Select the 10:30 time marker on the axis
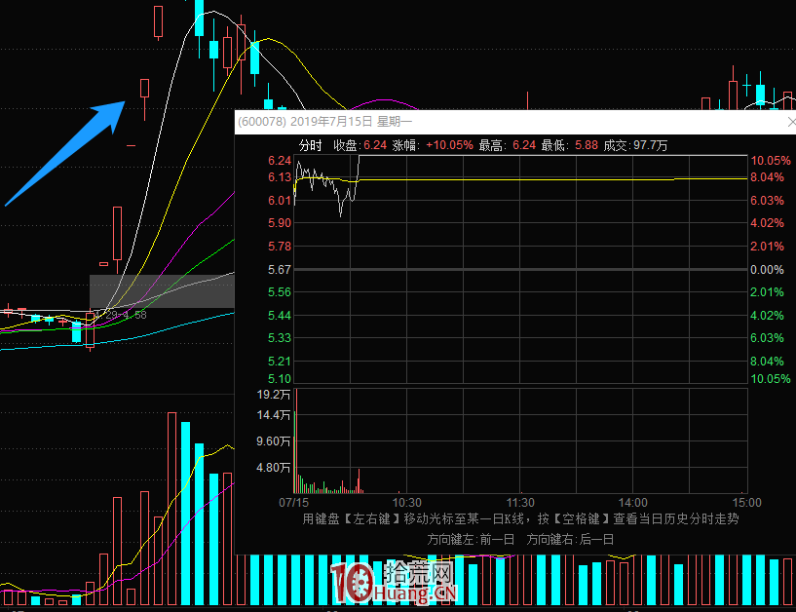 (x=406, y=502)
